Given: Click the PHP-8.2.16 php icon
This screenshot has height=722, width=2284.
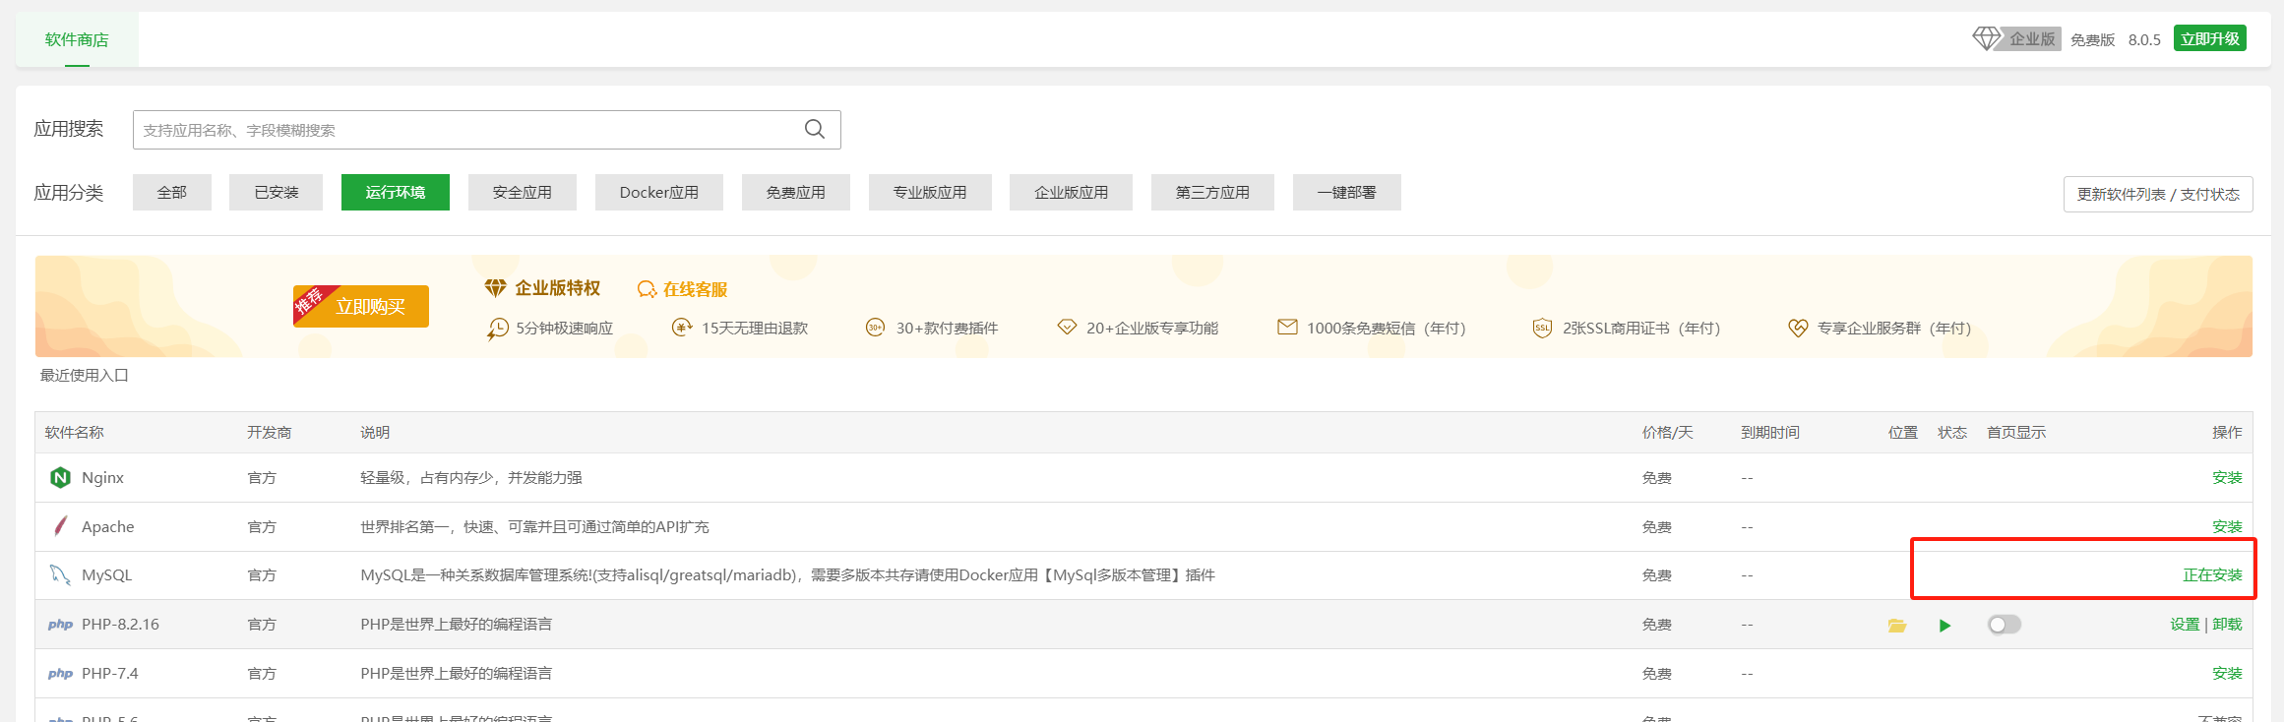Looking at the screenshot, I should click(60, 625).
